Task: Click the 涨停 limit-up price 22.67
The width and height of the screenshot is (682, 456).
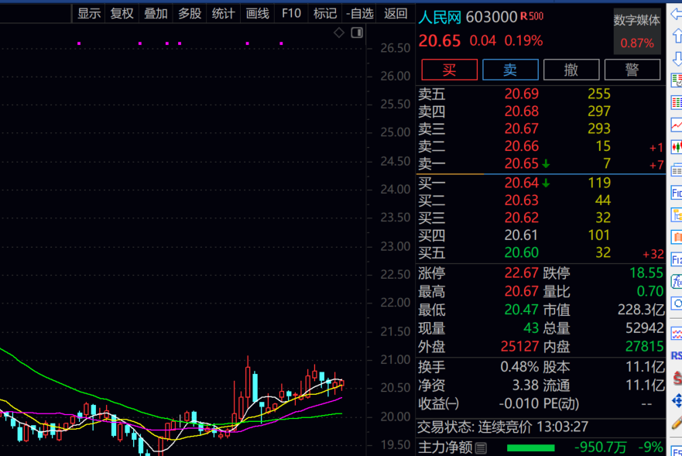Action: 522,273
